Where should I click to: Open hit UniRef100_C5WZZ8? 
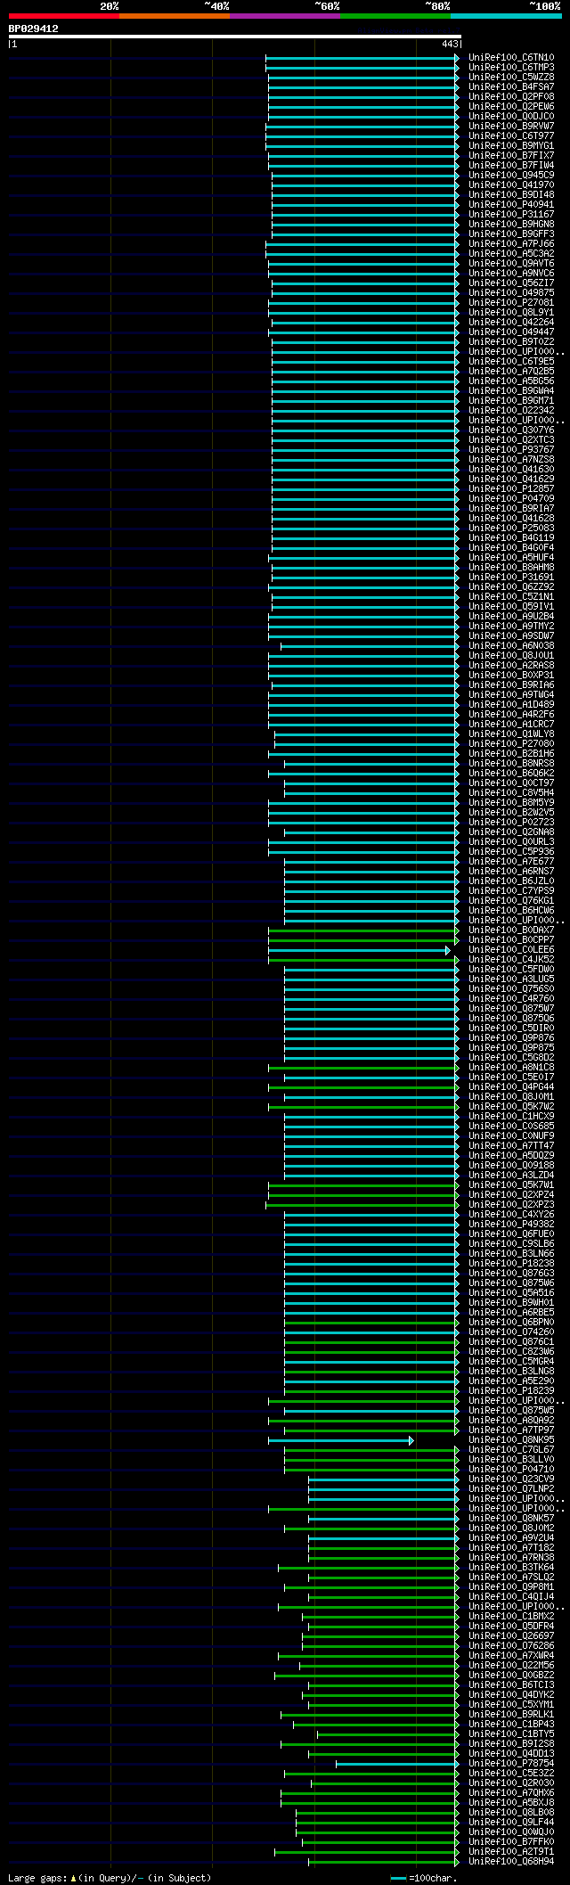(511, 78)
